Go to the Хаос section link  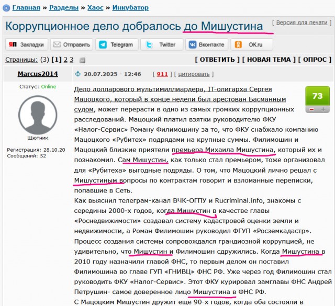pos(95,8)
